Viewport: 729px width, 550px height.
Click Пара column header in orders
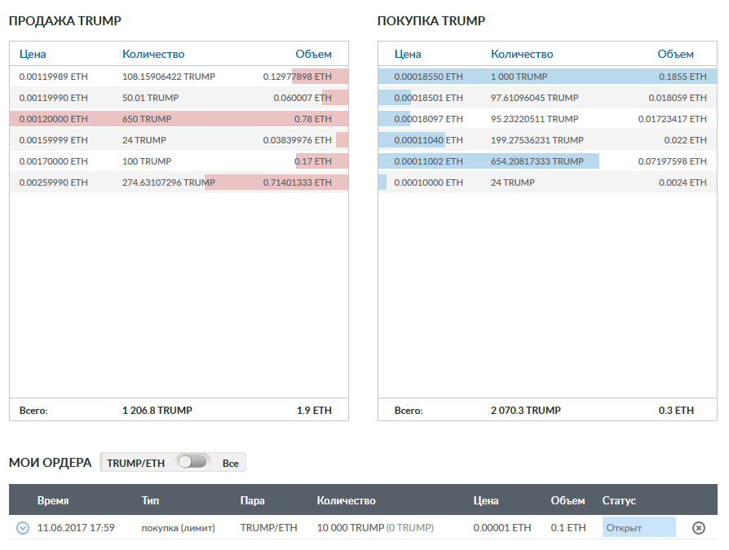click(253, 500)
